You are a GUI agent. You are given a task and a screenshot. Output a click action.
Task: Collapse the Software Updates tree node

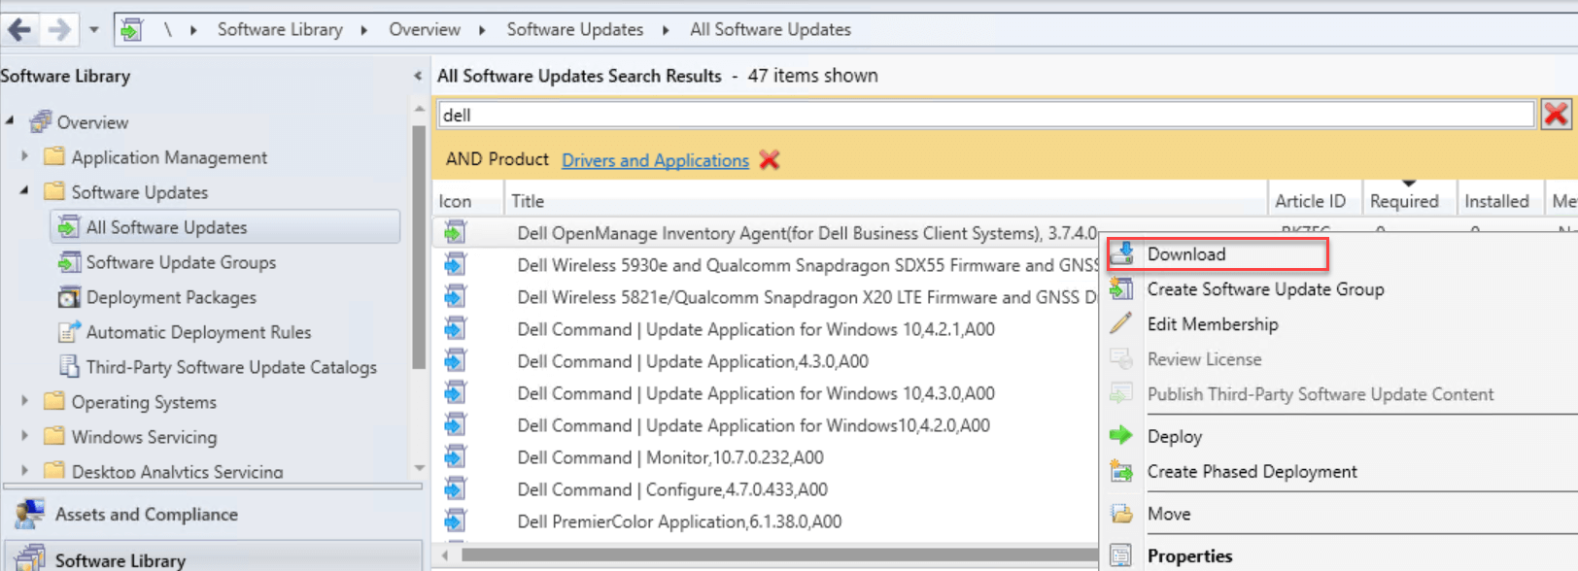pyautogui.click(x=25, y=191)
